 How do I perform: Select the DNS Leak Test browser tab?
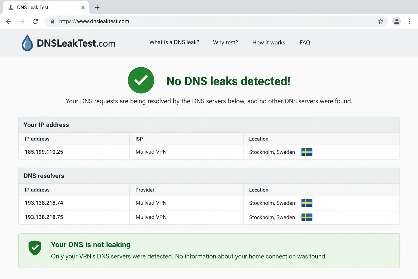46,7
